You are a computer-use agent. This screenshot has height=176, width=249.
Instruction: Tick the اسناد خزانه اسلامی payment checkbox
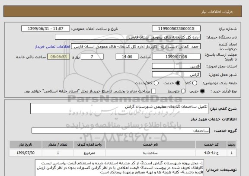pos(153,91)
